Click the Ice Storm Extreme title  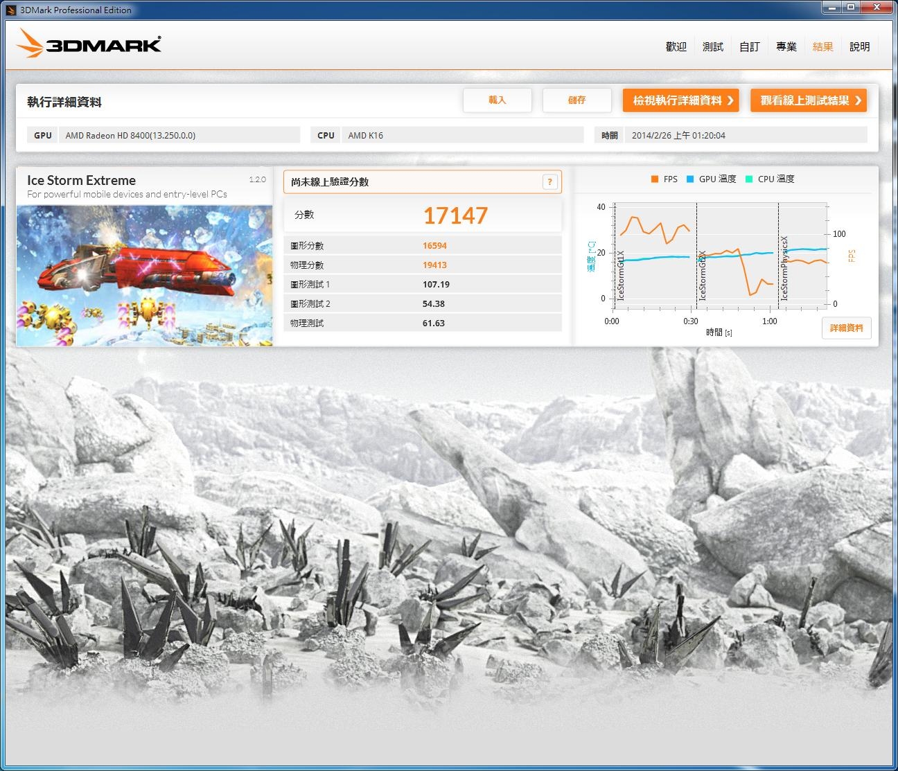click(x=81, y=180)
